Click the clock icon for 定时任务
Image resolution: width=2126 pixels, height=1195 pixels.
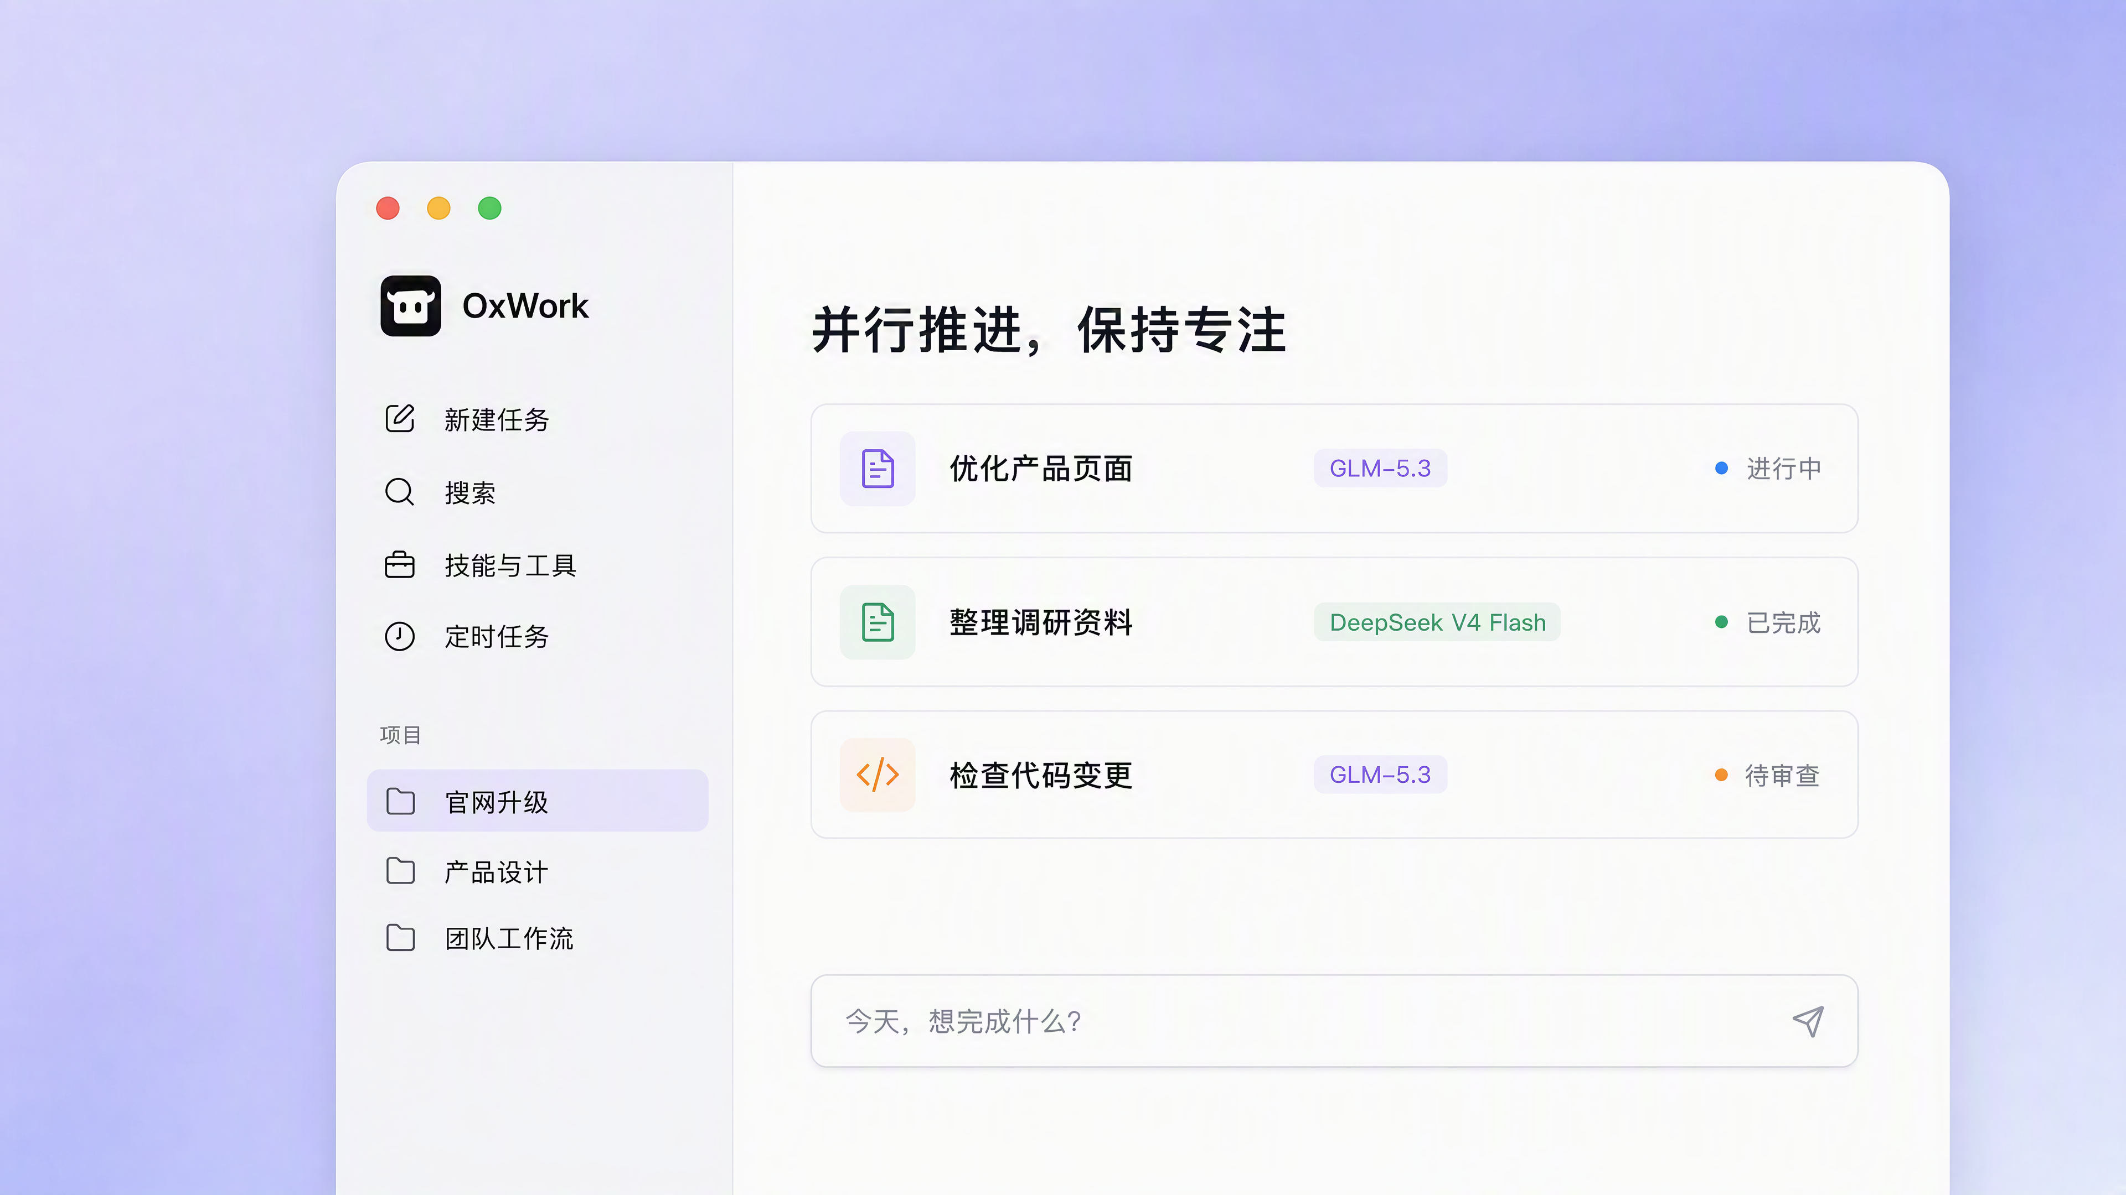[x=400, y=636]
